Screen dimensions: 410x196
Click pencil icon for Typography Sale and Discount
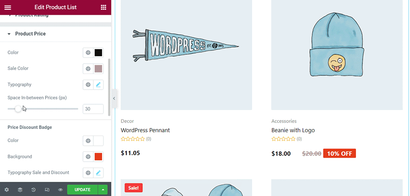pyautogui.click(x=98, y=173)
